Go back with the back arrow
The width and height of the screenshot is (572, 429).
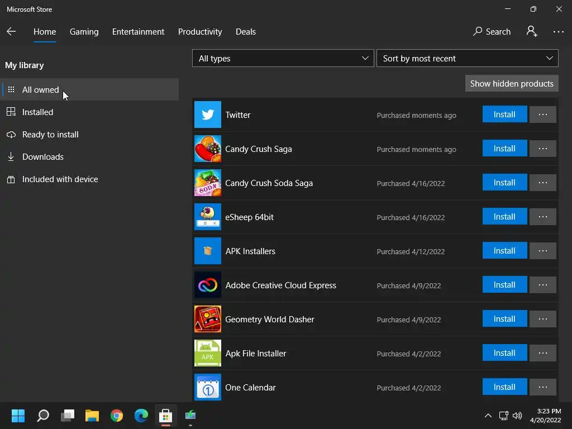point(11,31)
